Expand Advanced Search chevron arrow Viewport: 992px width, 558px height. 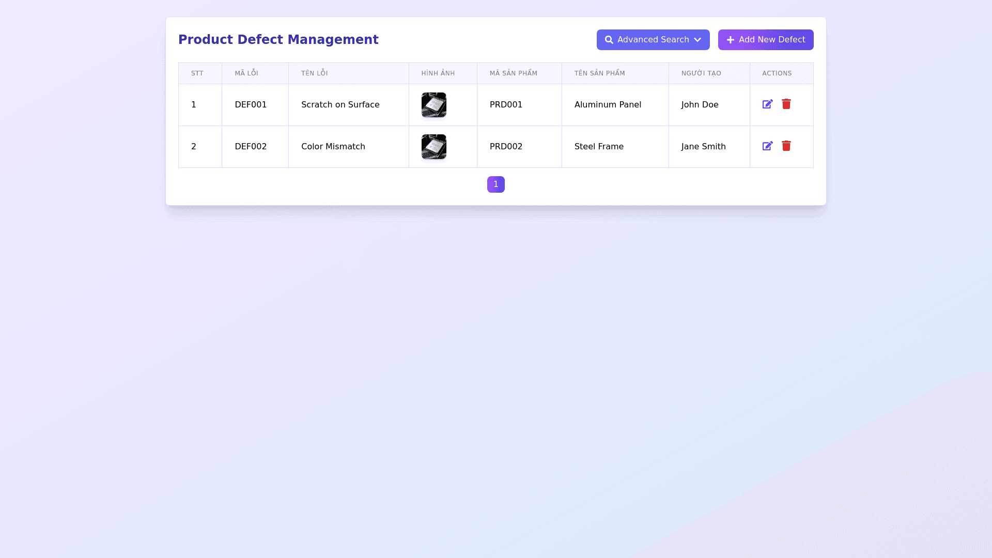point(698,40)
